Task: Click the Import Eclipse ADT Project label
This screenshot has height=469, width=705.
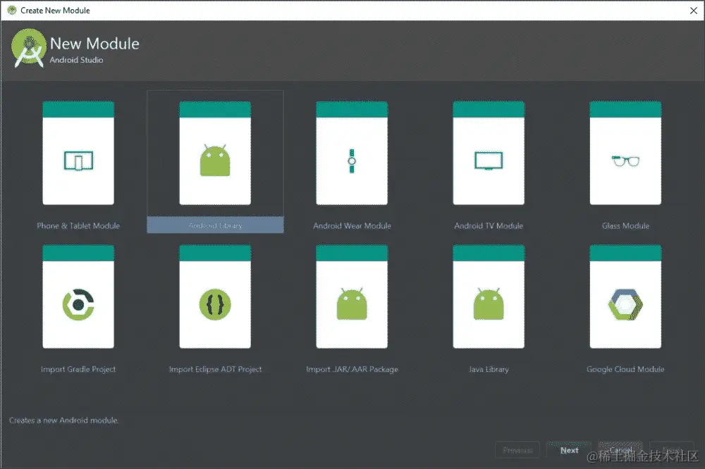Action: coord(215,369)
